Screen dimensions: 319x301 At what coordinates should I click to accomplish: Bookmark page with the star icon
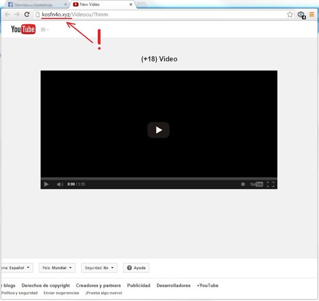coord(290,14)
